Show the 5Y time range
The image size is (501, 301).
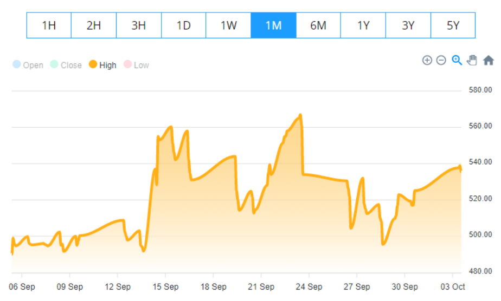[453, 25]
